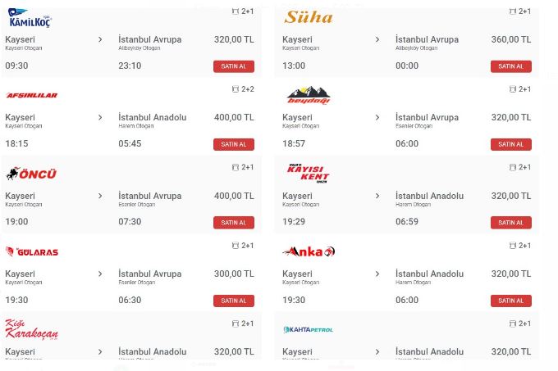Click the Gülaras company logo
This screenshot has width=558, height=371.
[32, 252]
